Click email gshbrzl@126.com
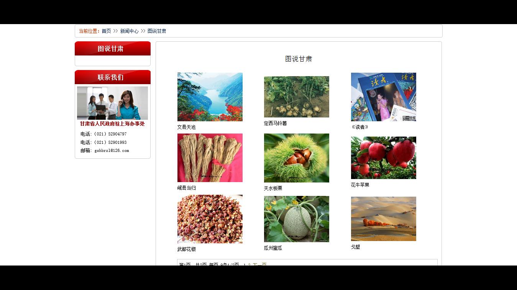The image size is (517, 290). 112,151
